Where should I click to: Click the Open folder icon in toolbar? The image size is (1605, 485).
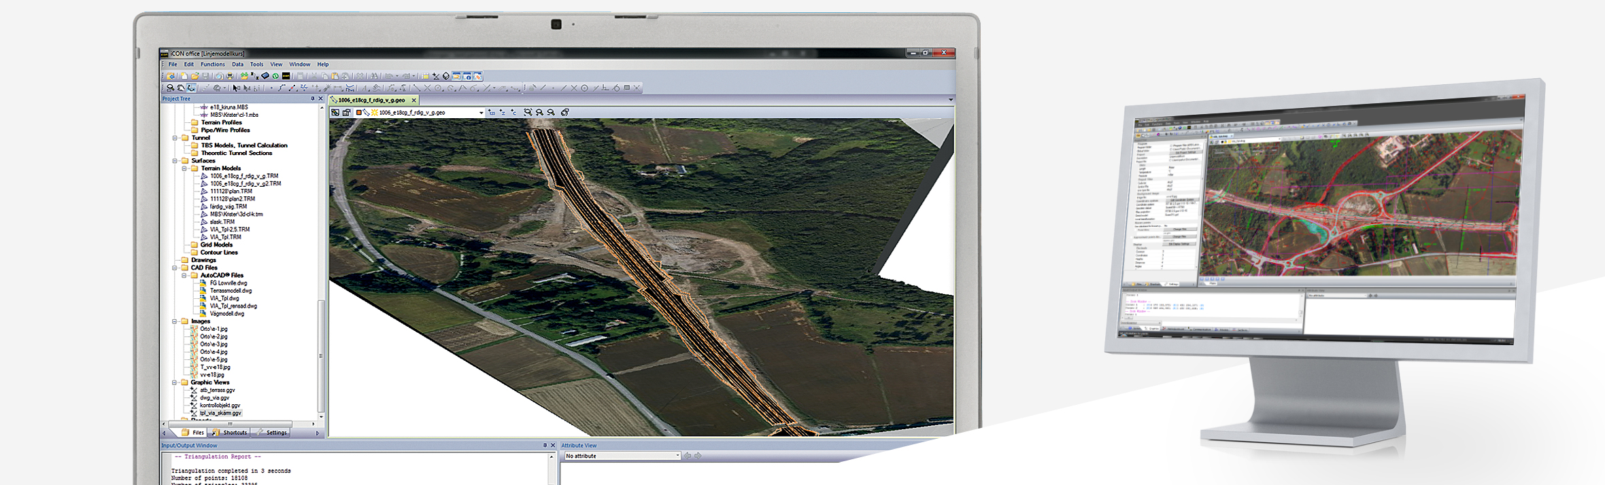(195, 76)
